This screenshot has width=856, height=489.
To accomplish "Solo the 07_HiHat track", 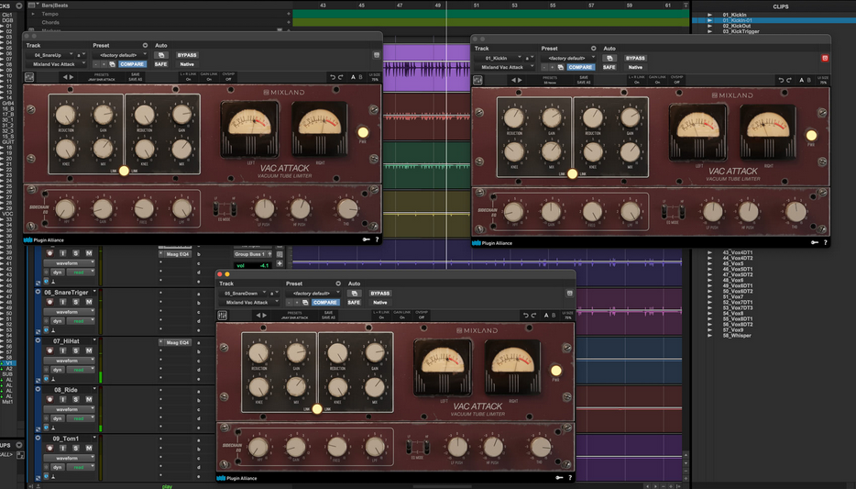I will point(76,350).
